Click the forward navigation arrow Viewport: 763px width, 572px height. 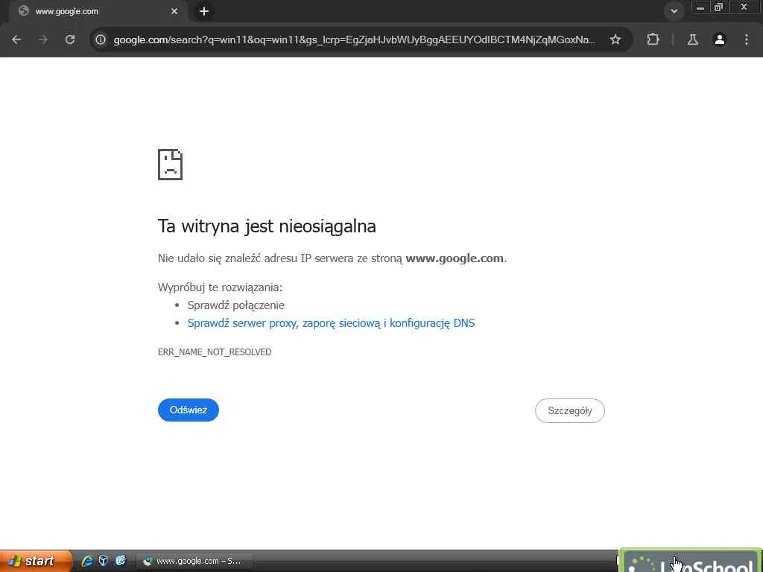click(x=43, y=40)
